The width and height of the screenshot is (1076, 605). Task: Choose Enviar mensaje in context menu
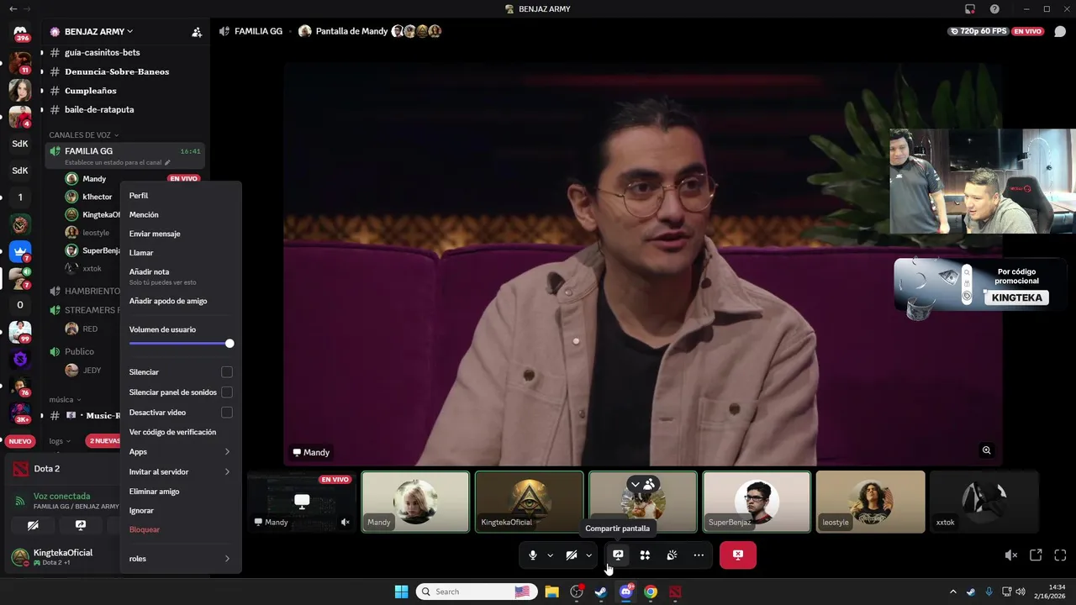tap(181, 234)
